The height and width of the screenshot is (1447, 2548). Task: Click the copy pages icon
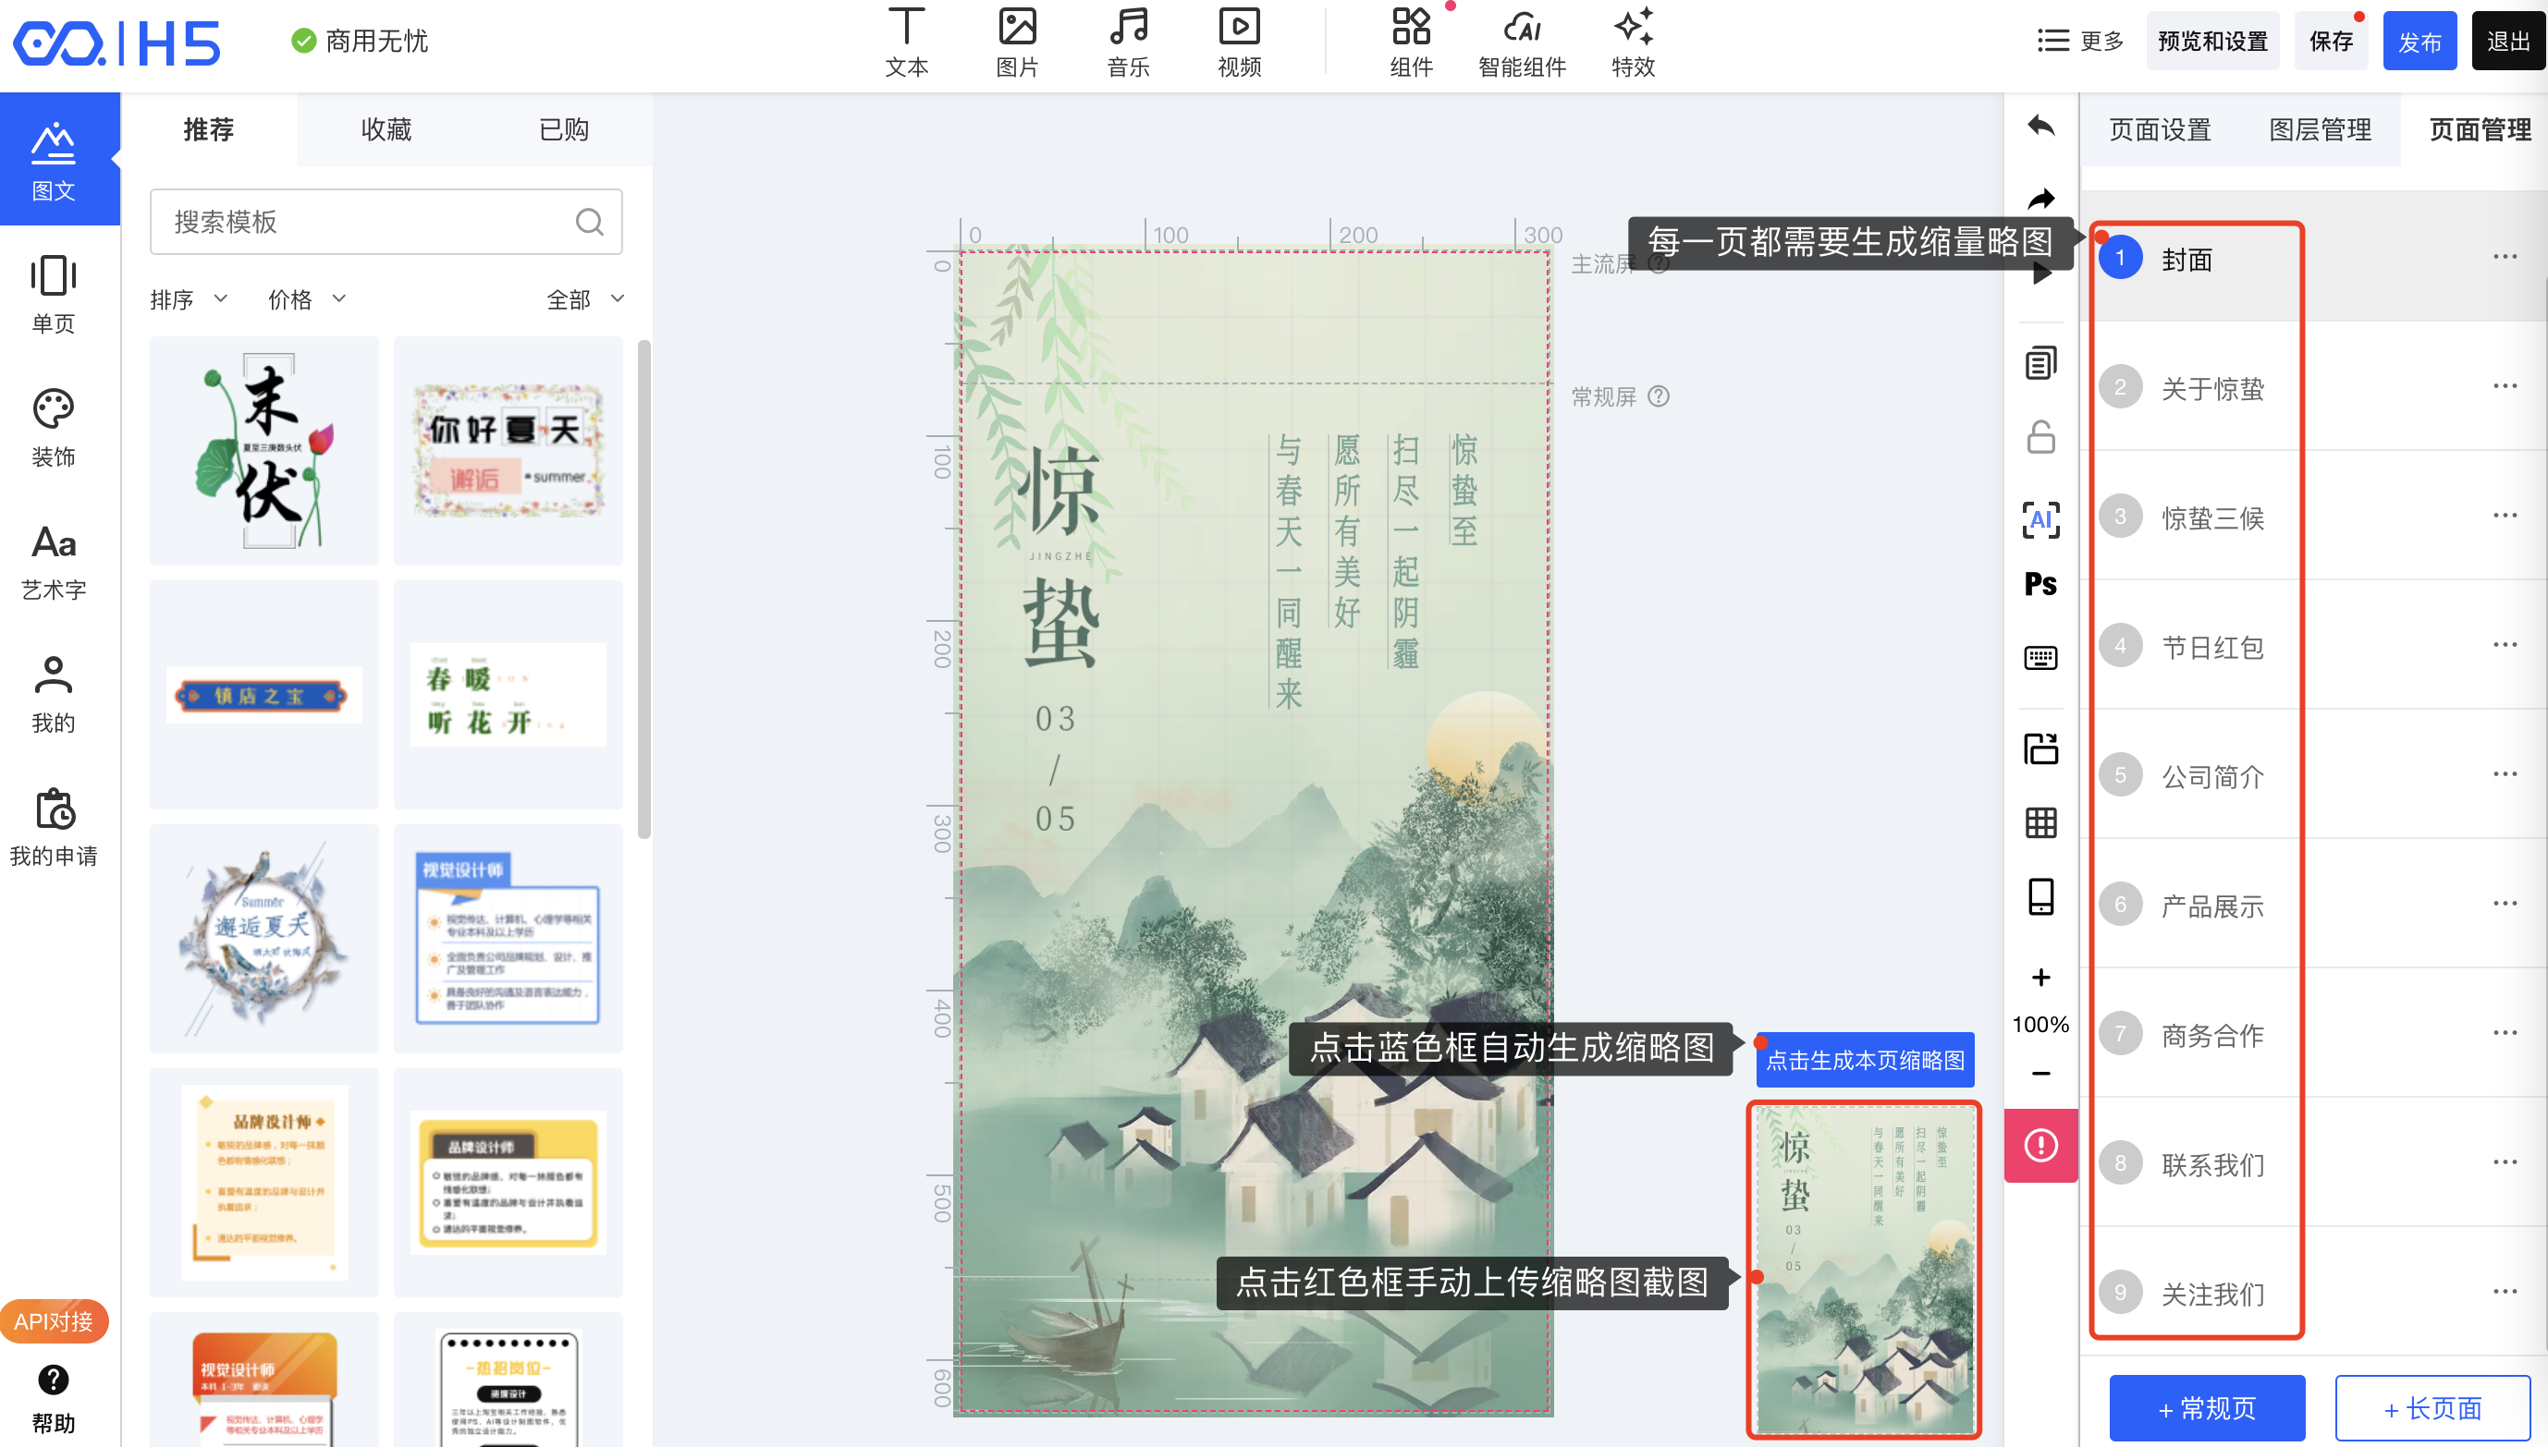pyautogui.click(x=2041, y=364)
